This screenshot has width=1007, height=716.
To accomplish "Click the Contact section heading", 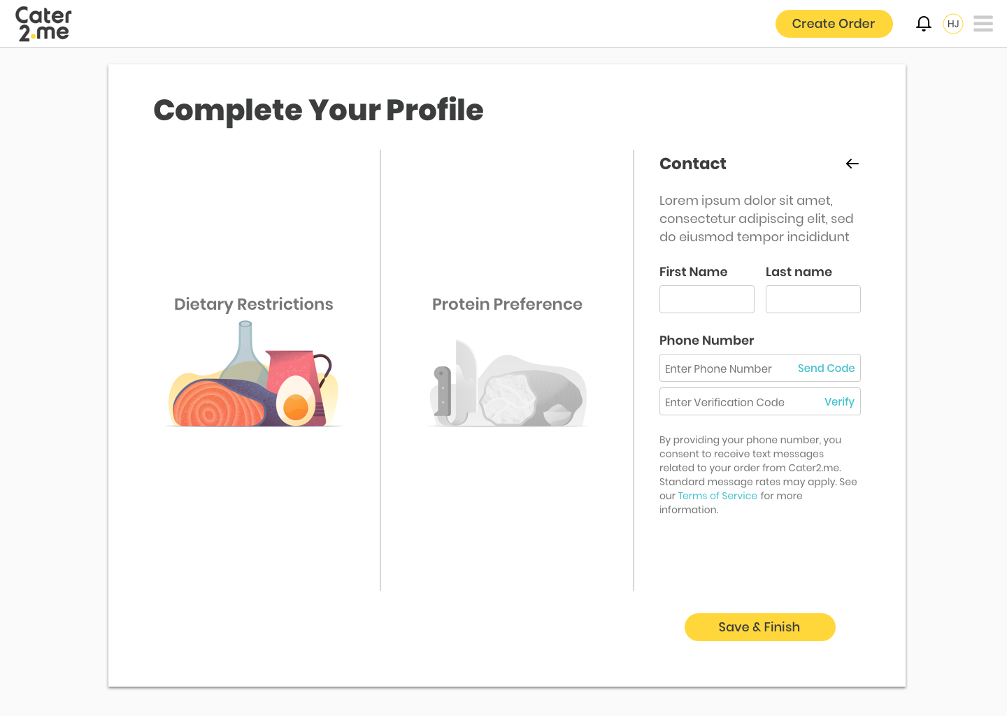I will pyautogui.click(x=693, y=164).
